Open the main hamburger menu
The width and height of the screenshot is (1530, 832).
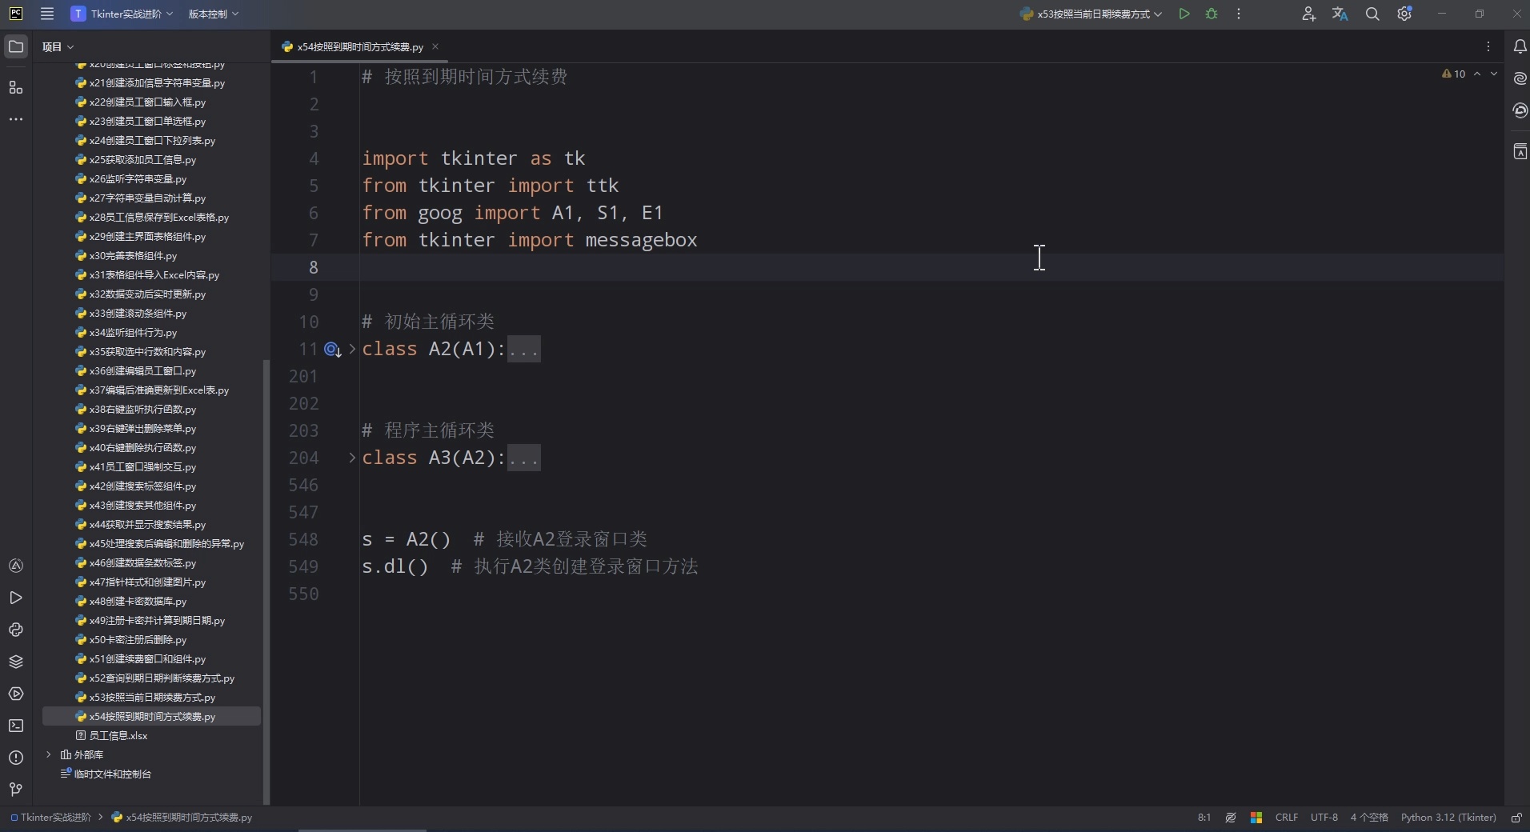pos(46,14)
